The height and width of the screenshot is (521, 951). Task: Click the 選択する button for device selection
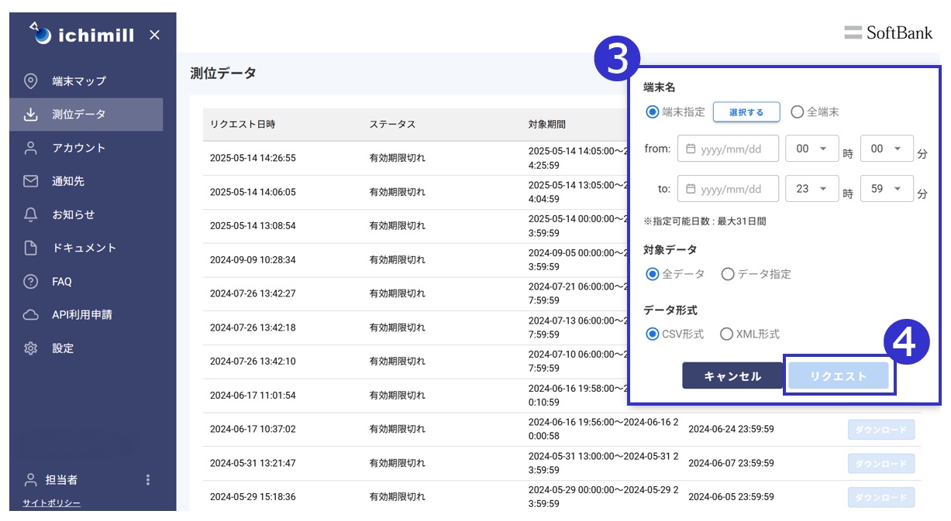tap(746, 111)
